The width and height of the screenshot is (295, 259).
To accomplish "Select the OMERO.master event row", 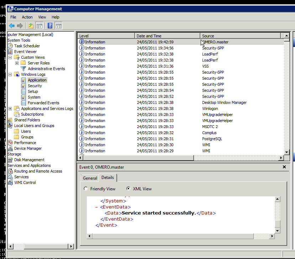I will pos(181,42).
